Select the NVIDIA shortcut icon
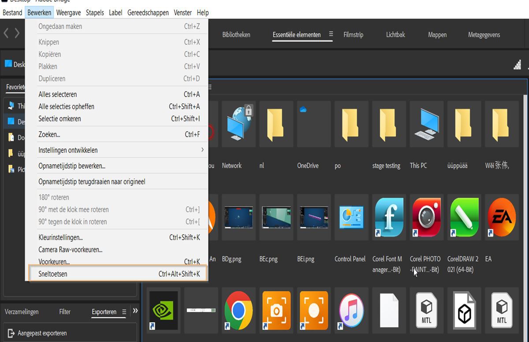 164,310
